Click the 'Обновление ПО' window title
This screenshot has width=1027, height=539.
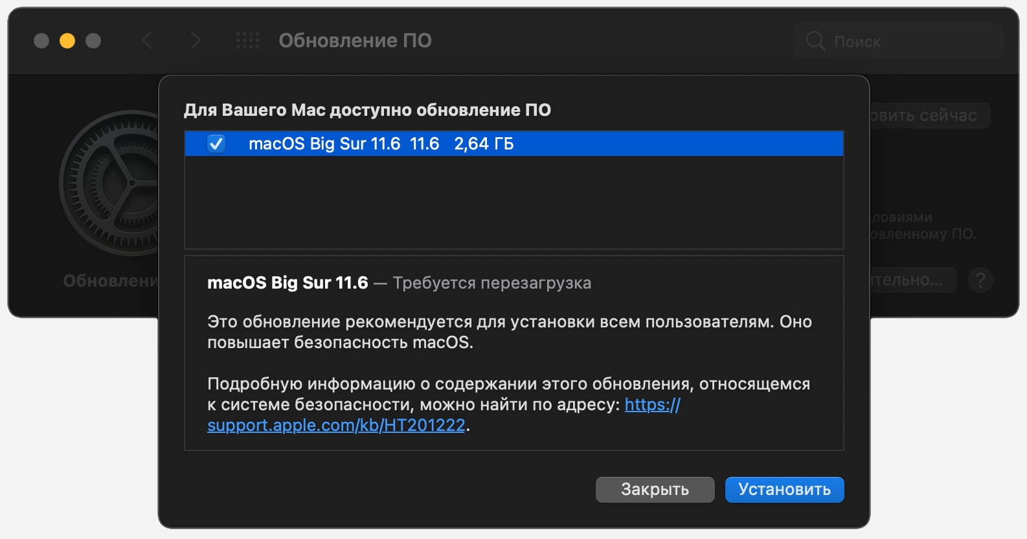(355, 41)
